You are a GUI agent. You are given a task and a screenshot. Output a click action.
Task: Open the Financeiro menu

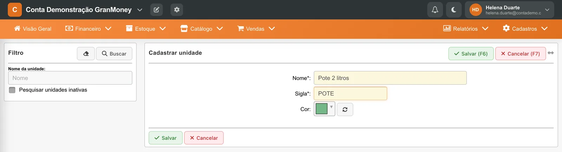coord(89,29)
